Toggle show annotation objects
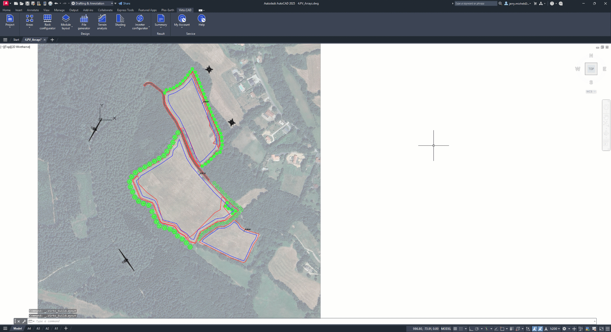The image size is (611, 332). coord(535,329)
